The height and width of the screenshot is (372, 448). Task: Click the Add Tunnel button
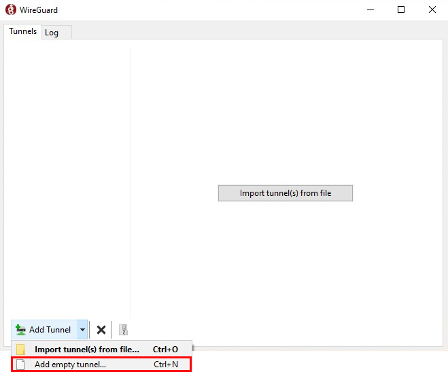[x=44, y=329]
